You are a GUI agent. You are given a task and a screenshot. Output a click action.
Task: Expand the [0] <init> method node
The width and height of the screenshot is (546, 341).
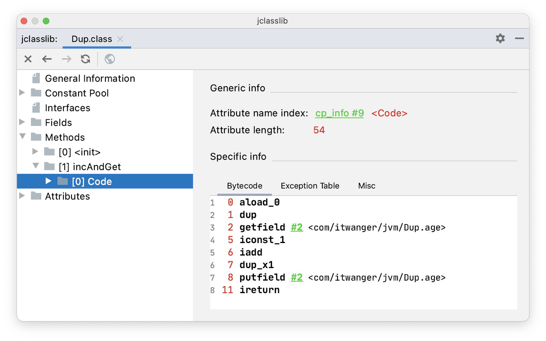click(35, 151)
